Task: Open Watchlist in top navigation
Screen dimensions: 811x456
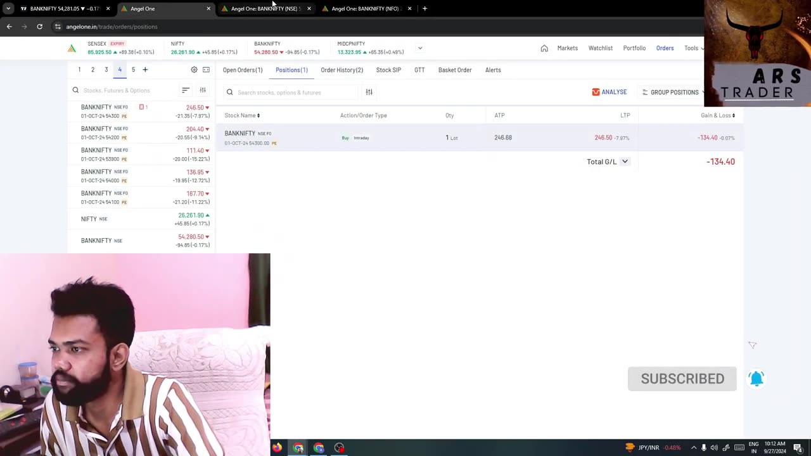Action: tap(600, 48)
